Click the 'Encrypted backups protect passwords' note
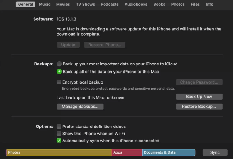The height and width of the screenshot is (159, 233). 118,89
